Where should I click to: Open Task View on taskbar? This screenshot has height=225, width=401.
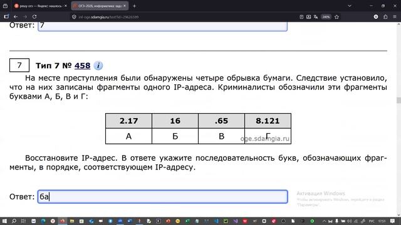[x=23, y=221]
